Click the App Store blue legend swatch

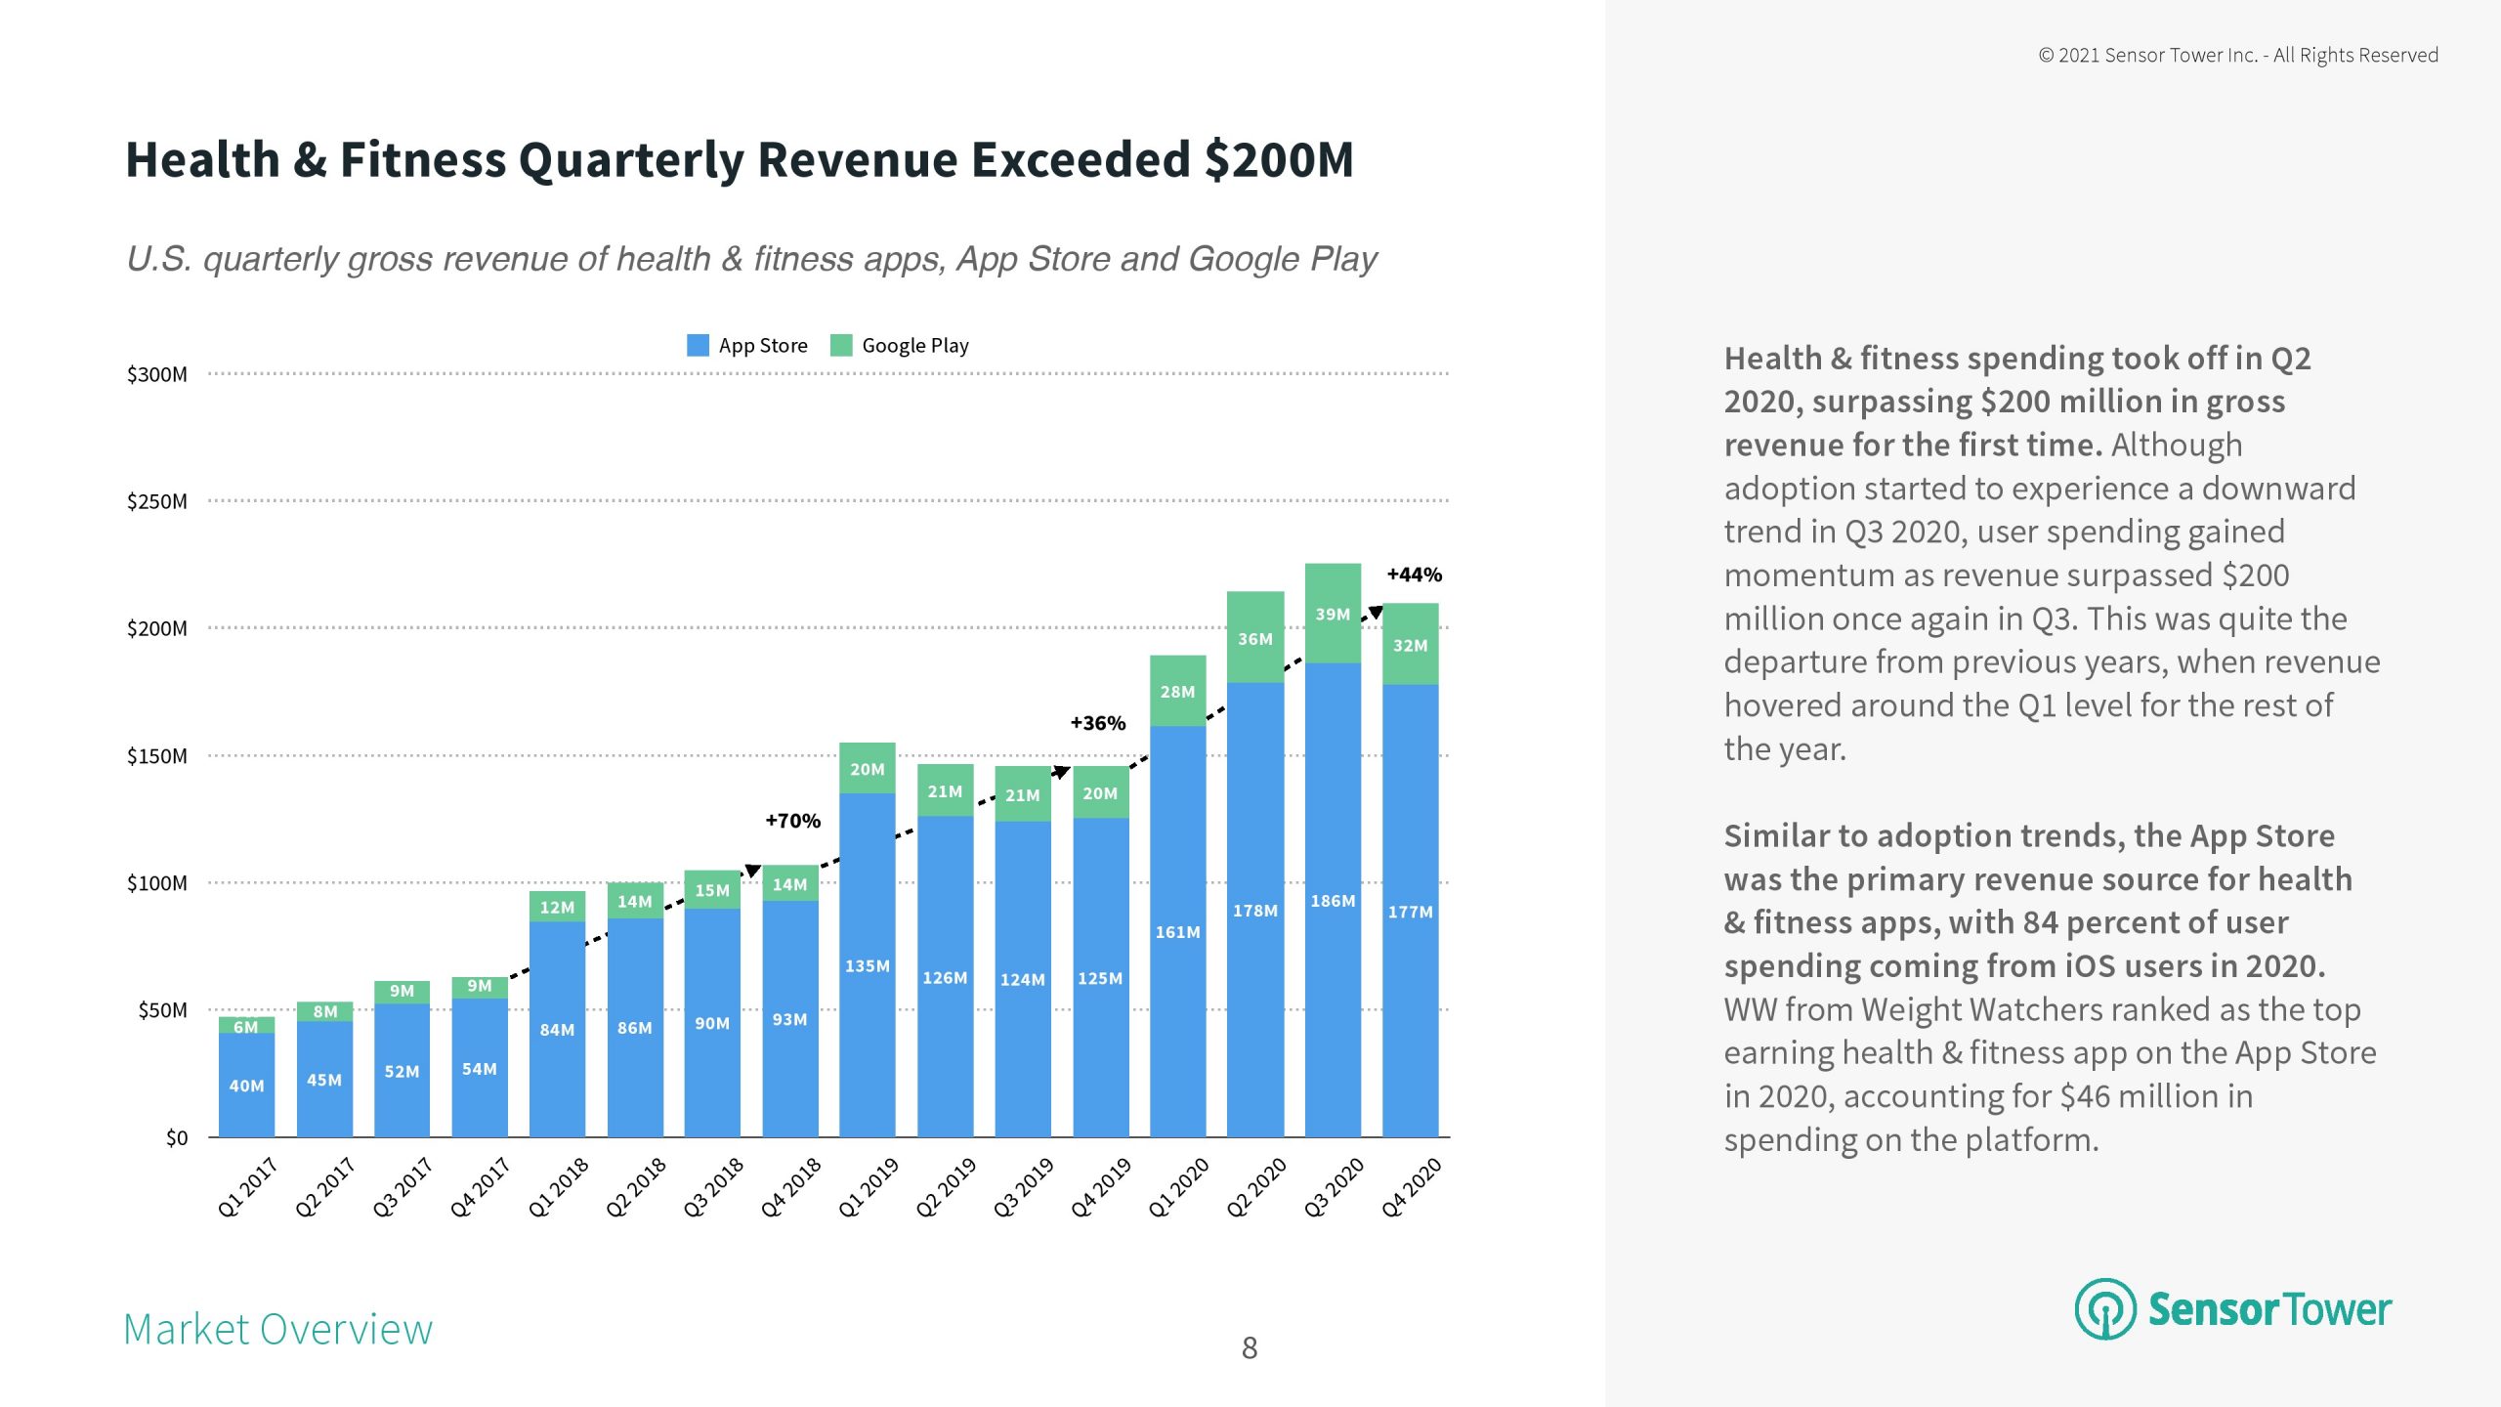(x=698, y=345)
